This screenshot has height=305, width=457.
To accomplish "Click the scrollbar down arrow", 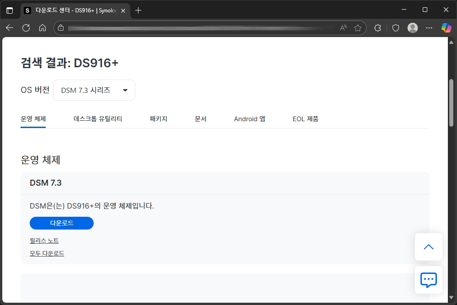I will point(451,297).
